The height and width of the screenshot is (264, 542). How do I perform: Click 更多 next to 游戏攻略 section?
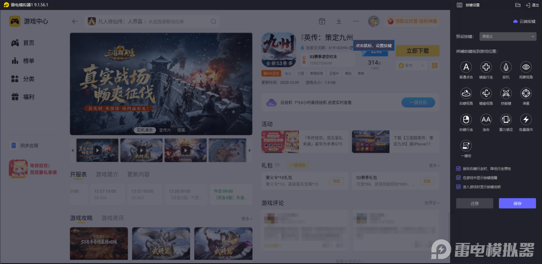pos(247,219)
